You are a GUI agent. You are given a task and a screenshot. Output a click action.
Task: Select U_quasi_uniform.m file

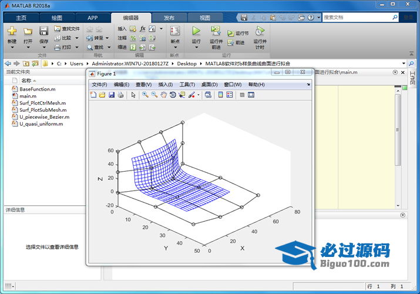[41, 124]
